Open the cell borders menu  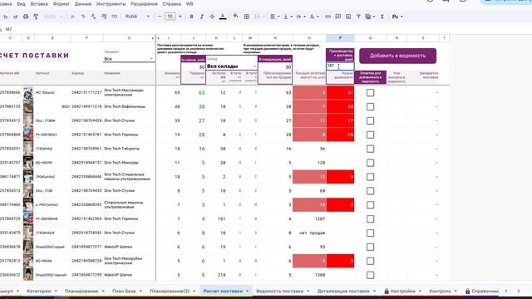point(247,17)
